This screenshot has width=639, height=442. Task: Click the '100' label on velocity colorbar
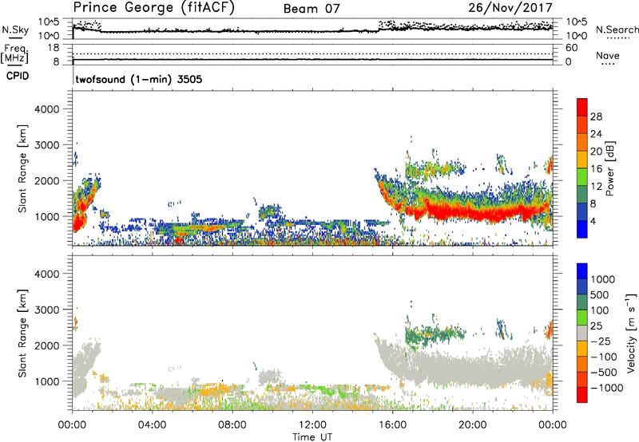(x=600, y=310)
